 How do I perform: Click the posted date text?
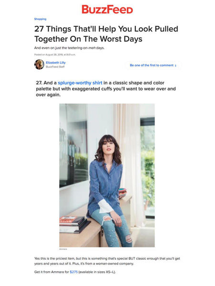[x=55, y=54]
